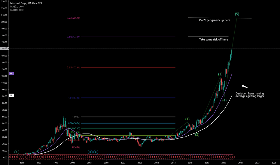The image size is (280, 165).
Task: Select the "Take some risk off here" note
Action: [x=214, y=39]
